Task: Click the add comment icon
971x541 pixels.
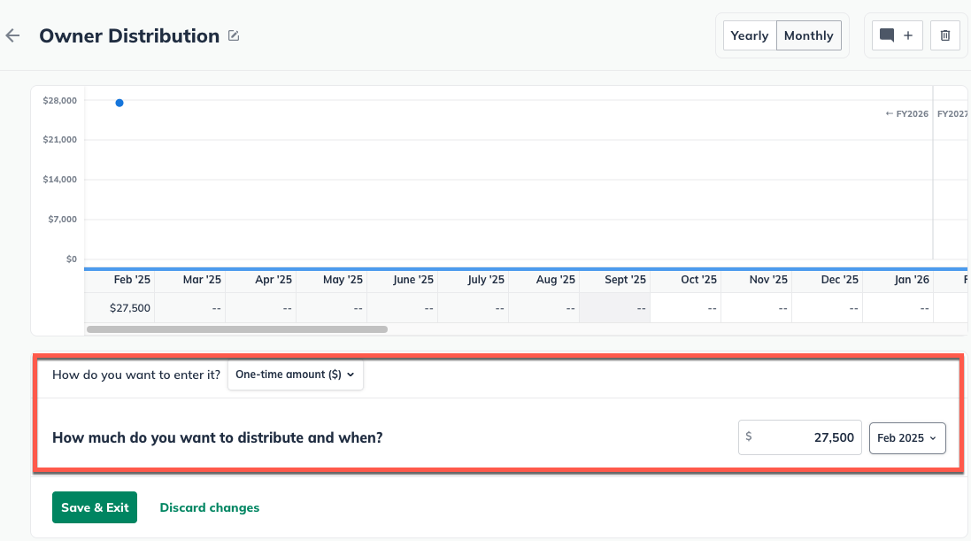Action: [898, 35]
